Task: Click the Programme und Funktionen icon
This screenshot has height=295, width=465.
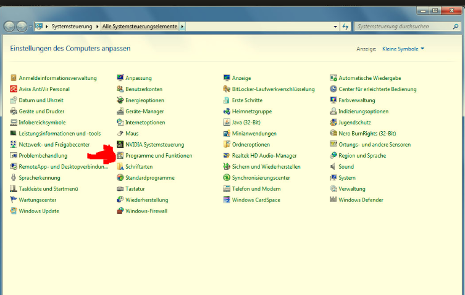Action: coord(120,155)
